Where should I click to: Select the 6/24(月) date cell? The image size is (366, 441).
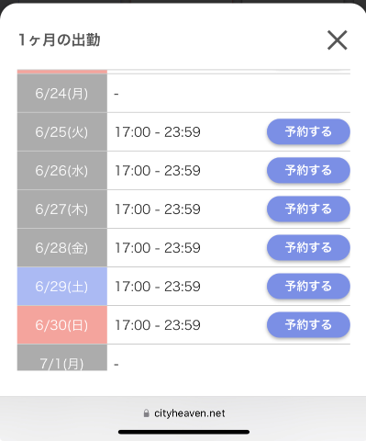click(62, 93)
